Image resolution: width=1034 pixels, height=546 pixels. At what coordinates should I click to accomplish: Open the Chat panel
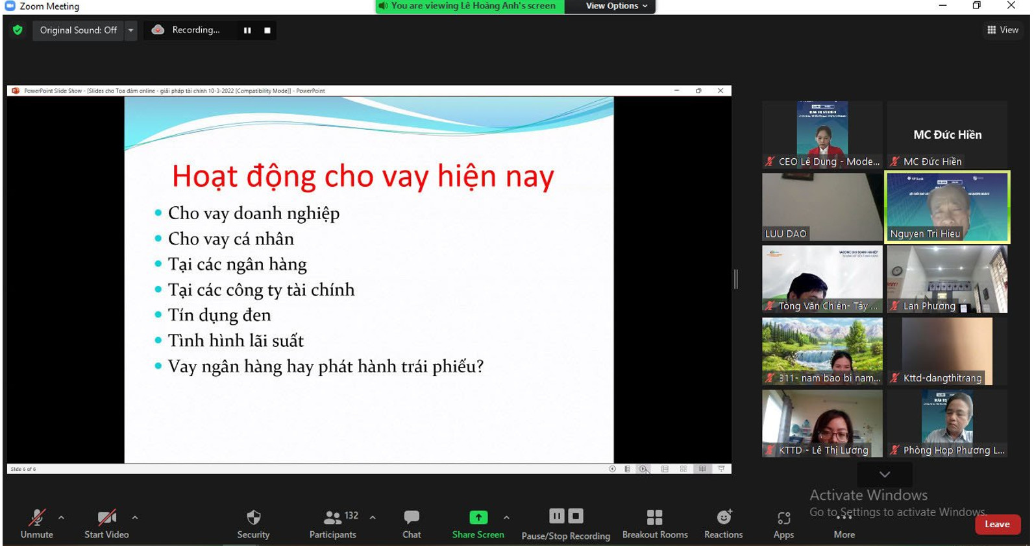412,524
